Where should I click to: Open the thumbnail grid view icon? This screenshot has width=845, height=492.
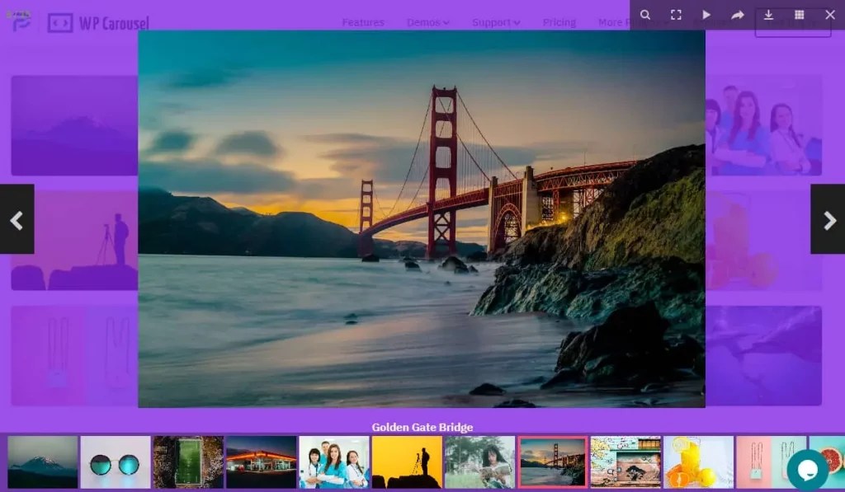(x=798, y=15)
